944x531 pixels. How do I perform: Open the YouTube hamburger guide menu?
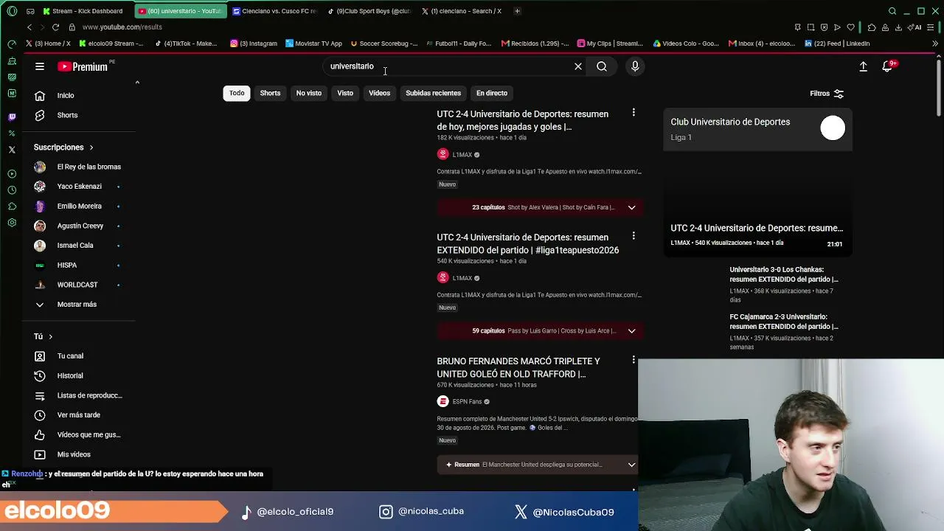pos(40,66)
